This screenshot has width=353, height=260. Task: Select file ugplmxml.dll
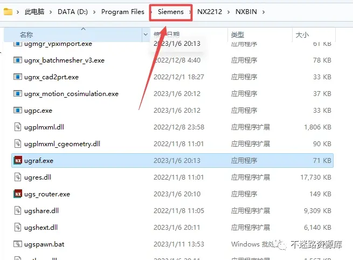tap(44, 127)
